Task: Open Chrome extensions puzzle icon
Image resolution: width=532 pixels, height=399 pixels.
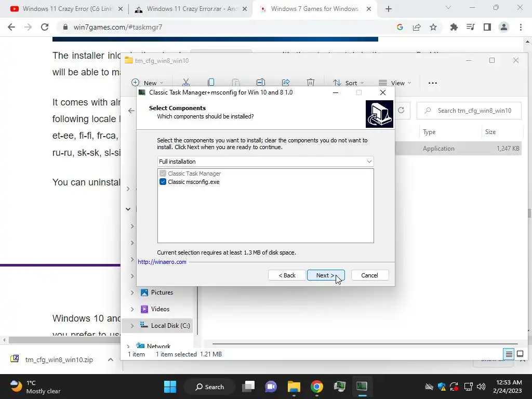Action: click(454, 27)
